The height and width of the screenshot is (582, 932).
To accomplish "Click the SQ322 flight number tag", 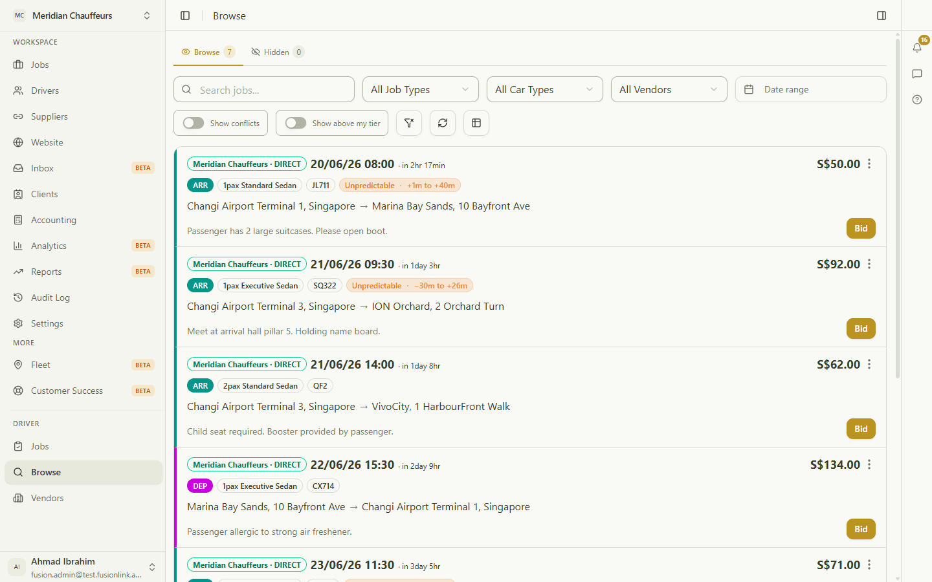I will tap(325, 286).
